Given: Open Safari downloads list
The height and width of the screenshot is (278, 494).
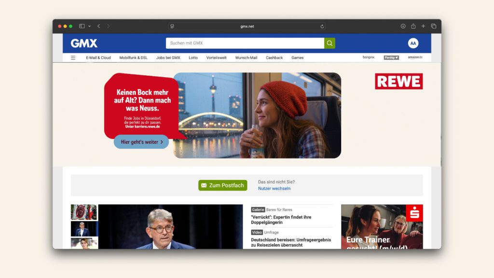Looking at the screenshot, I should coord(403,26).
